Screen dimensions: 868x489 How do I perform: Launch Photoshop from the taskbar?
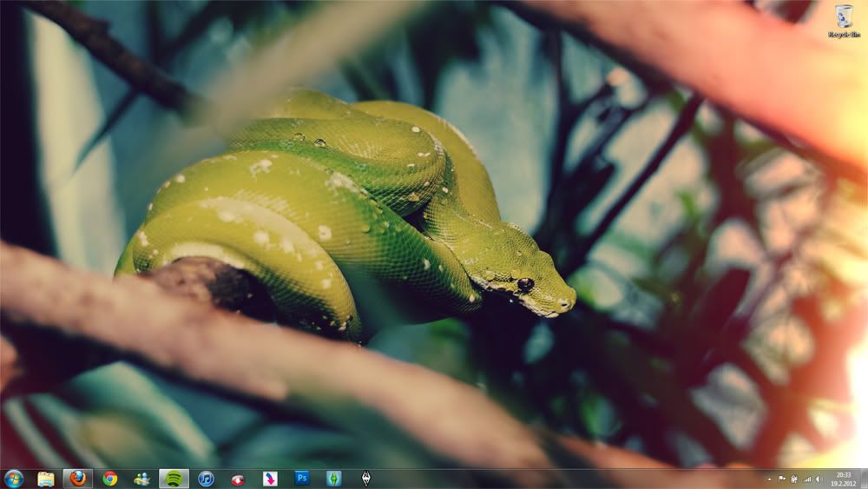click(x=302, y=479)
